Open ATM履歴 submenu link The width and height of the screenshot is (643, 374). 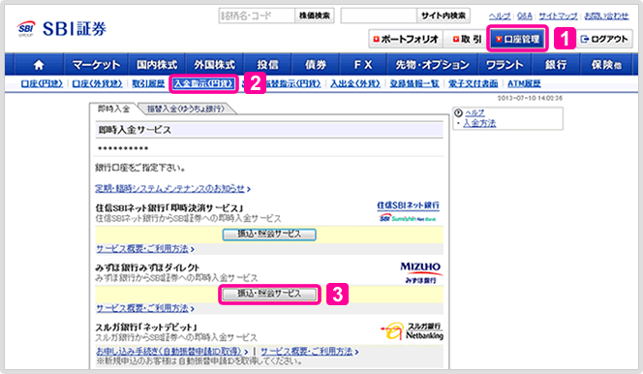pyautogui.click(x=524, y=83)
